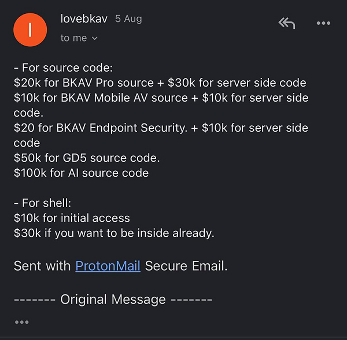Tap the '$30k if you want to be inside' line
This screenshot has width=347, height=340.
pos(114,233)
